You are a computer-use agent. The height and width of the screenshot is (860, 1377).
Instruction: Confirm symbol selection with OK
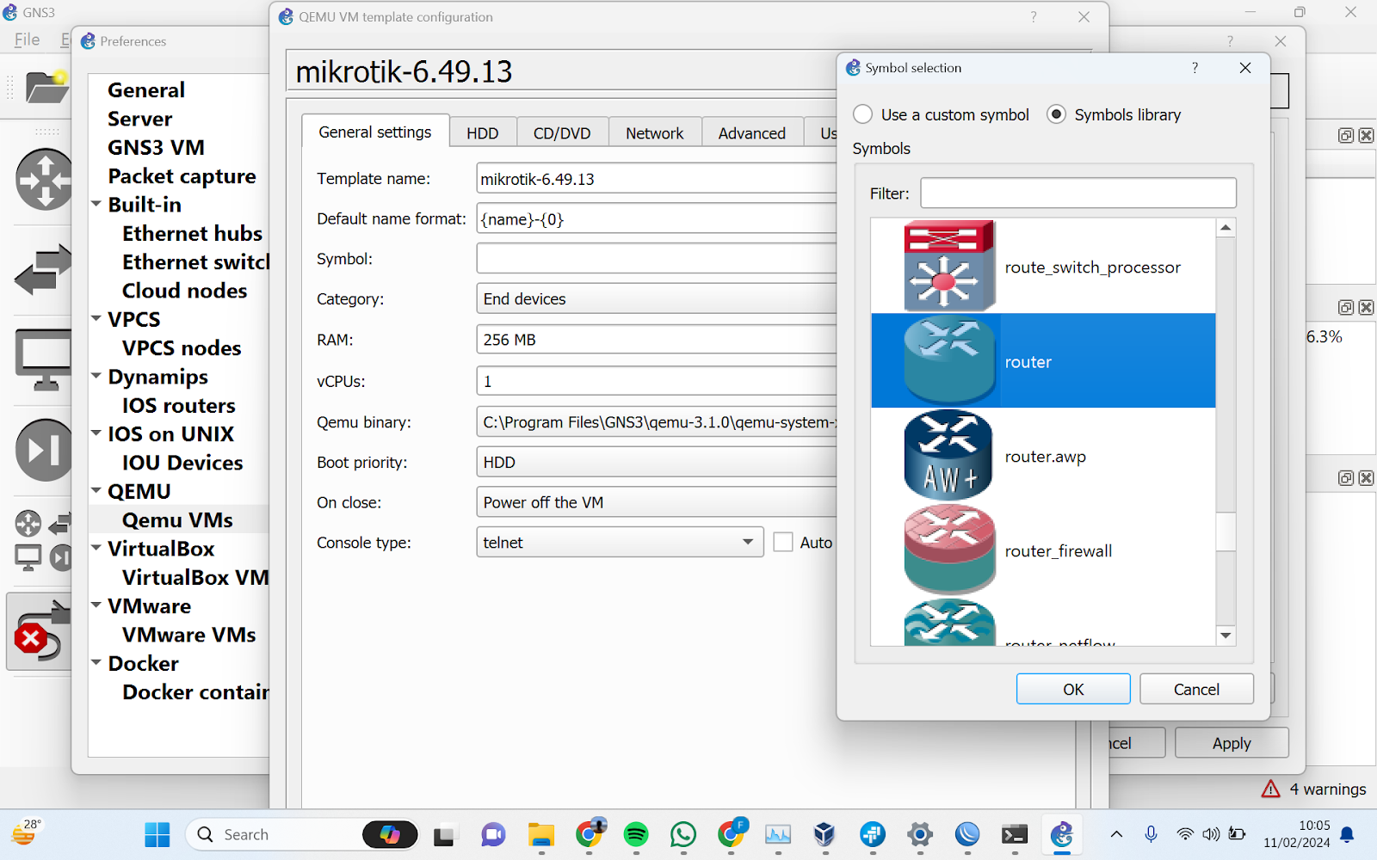pos(1073,689)
